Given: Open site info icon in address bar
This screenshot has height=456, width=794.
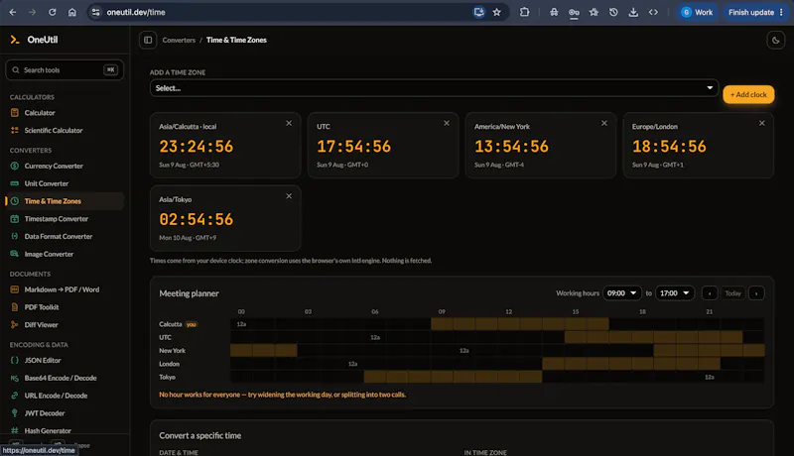Looking at the screenshot, I should [95, 12].
